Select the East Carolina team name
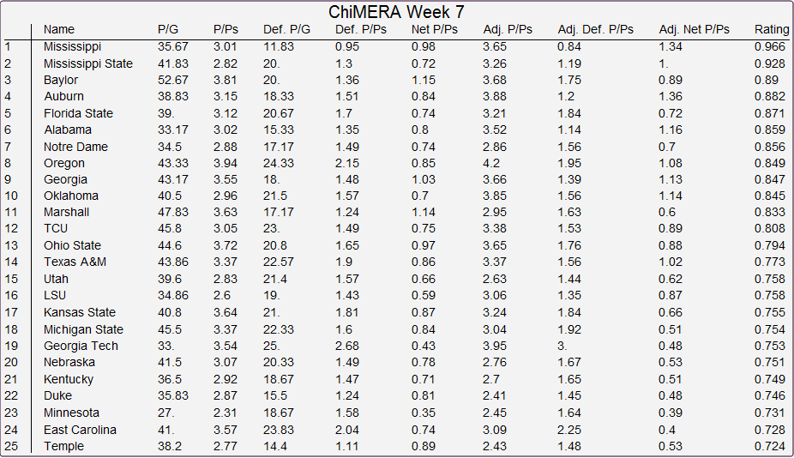This screenshot has width=794, height=458. tap(80, 430)
